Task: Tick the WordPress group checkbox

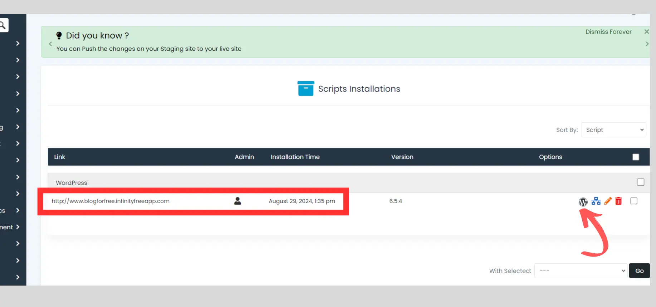Action: click(641, 182)
